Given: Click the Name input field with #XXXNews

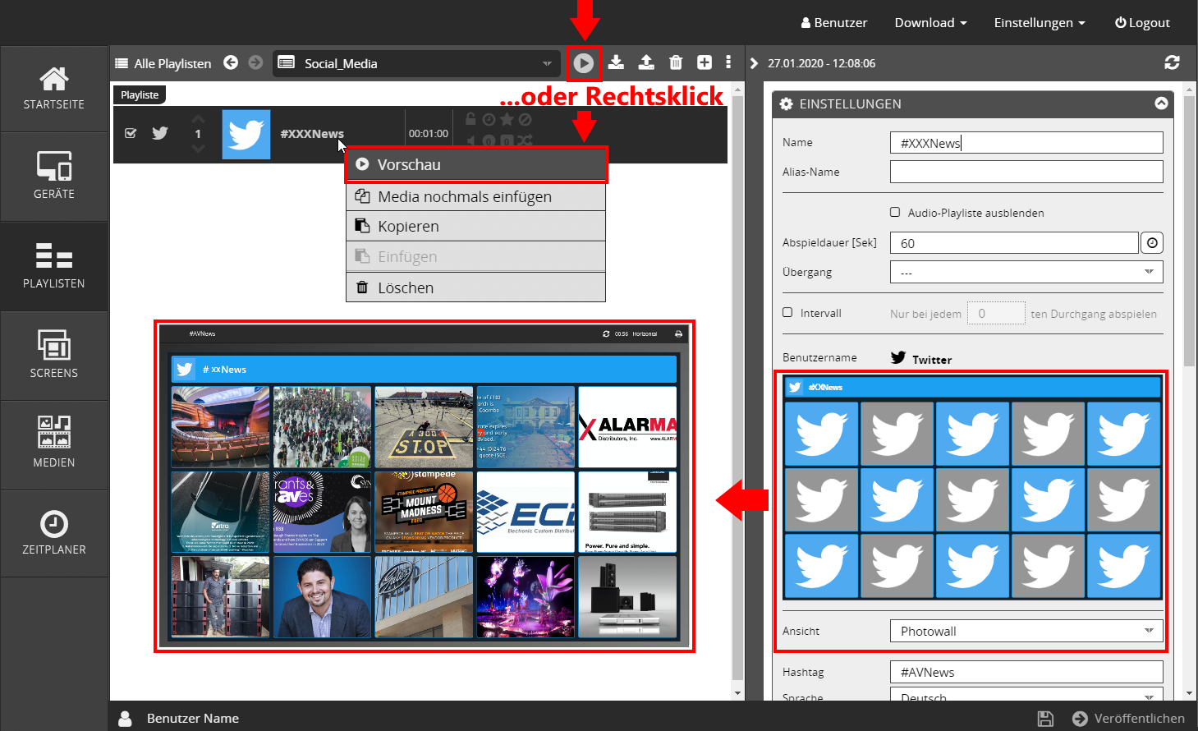Looking at the screenshot, I should click(1026, 143).
